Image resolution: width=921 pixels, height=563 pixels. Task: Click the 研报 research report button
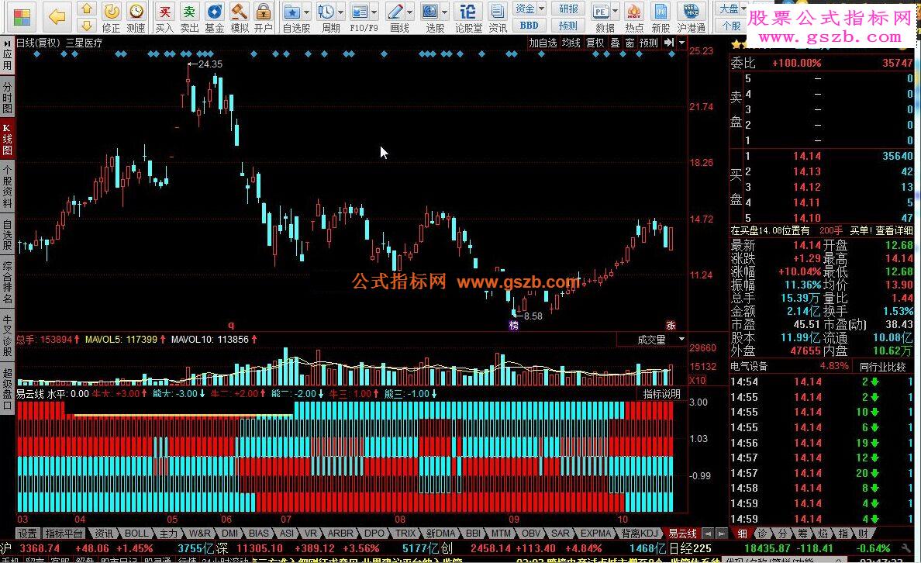(x=568, y=9)
